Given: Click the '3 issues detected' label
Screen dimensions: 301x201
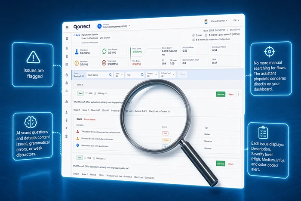Looking at the screenshot, I should pos(89,120).
